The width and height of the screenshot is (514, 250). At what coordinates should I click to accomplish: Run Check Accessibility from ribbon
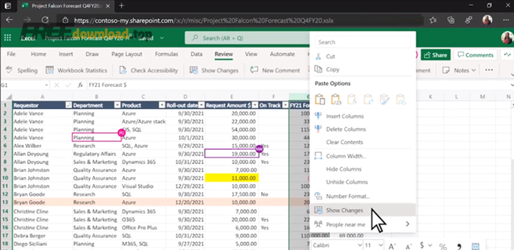point(148,70)
